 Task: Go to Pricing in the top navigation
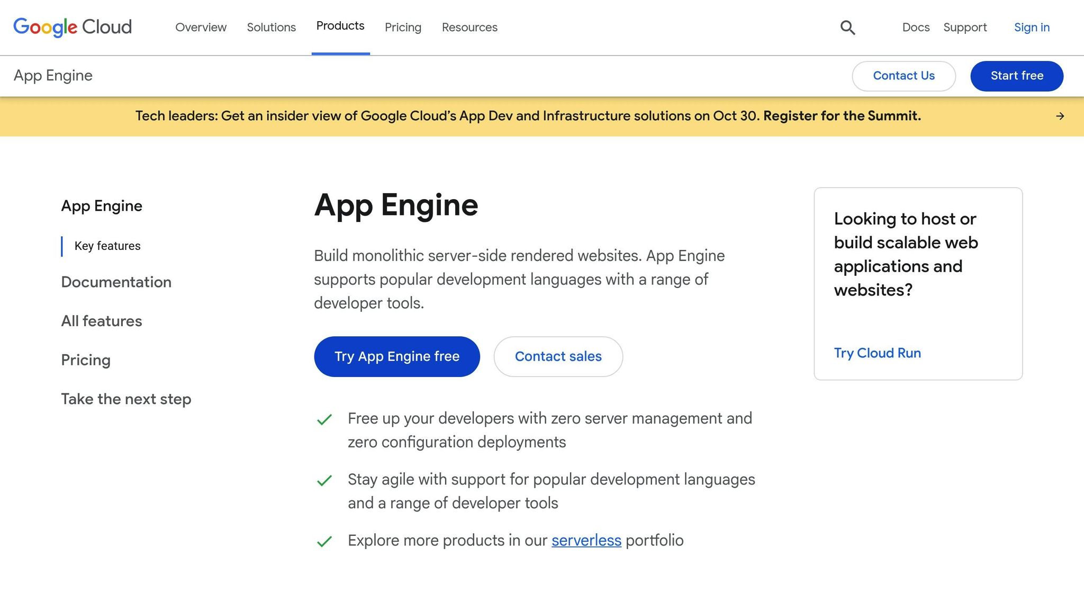[x=403, y=27]
